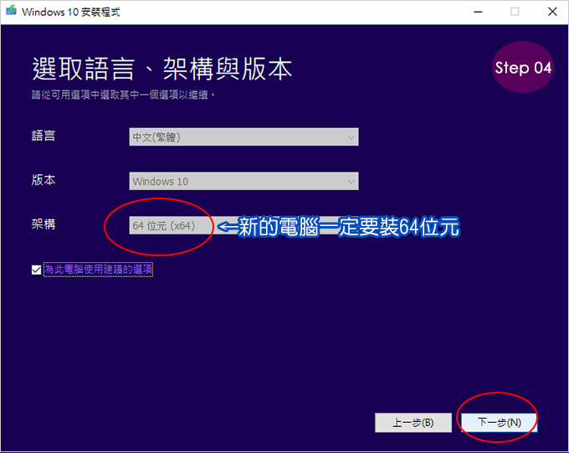Click the 下一步(N) button
Viewport: 569px width, 453px height.
pyautogui.click(x=499, y=423)
